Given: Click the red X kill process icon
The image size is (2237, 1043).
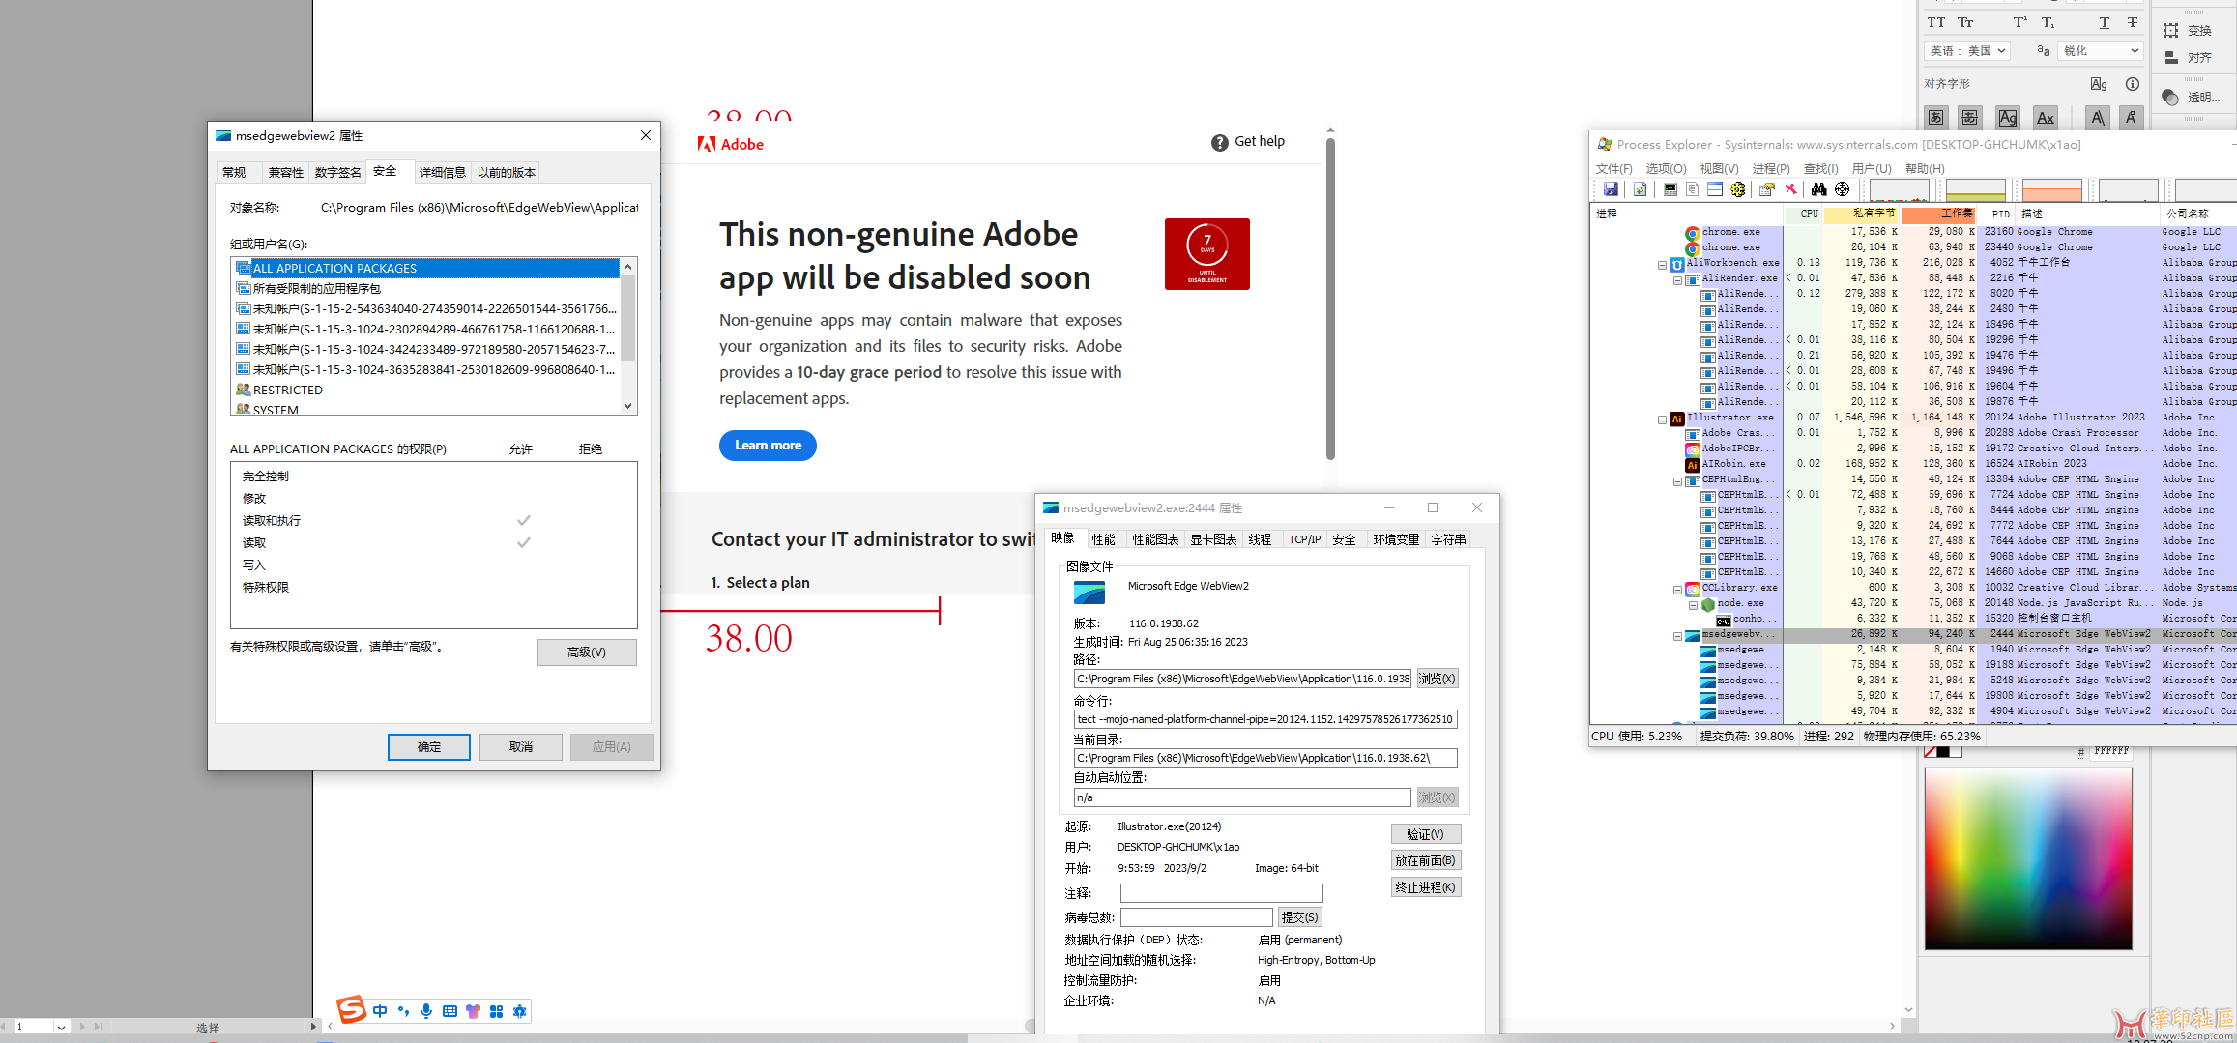Looking at the screenshot, I should pyautogui.click(x=1790, y=189).
